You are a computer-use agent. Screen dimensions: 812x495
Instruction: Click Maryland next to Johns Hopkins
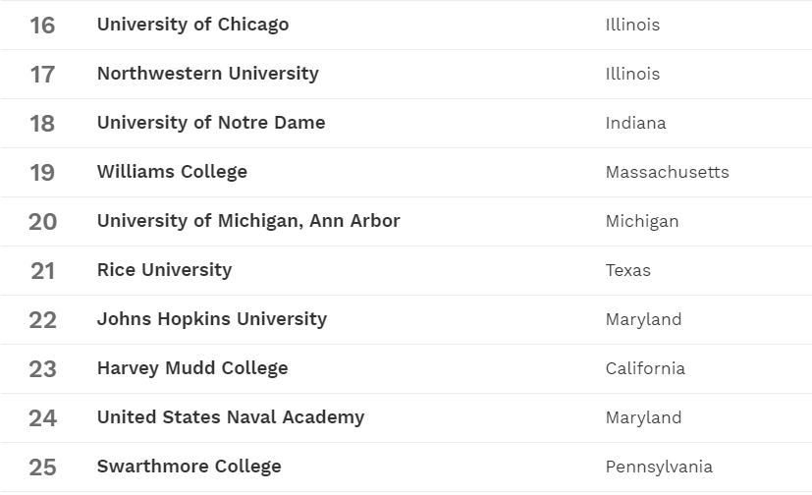tap(643, 319)
